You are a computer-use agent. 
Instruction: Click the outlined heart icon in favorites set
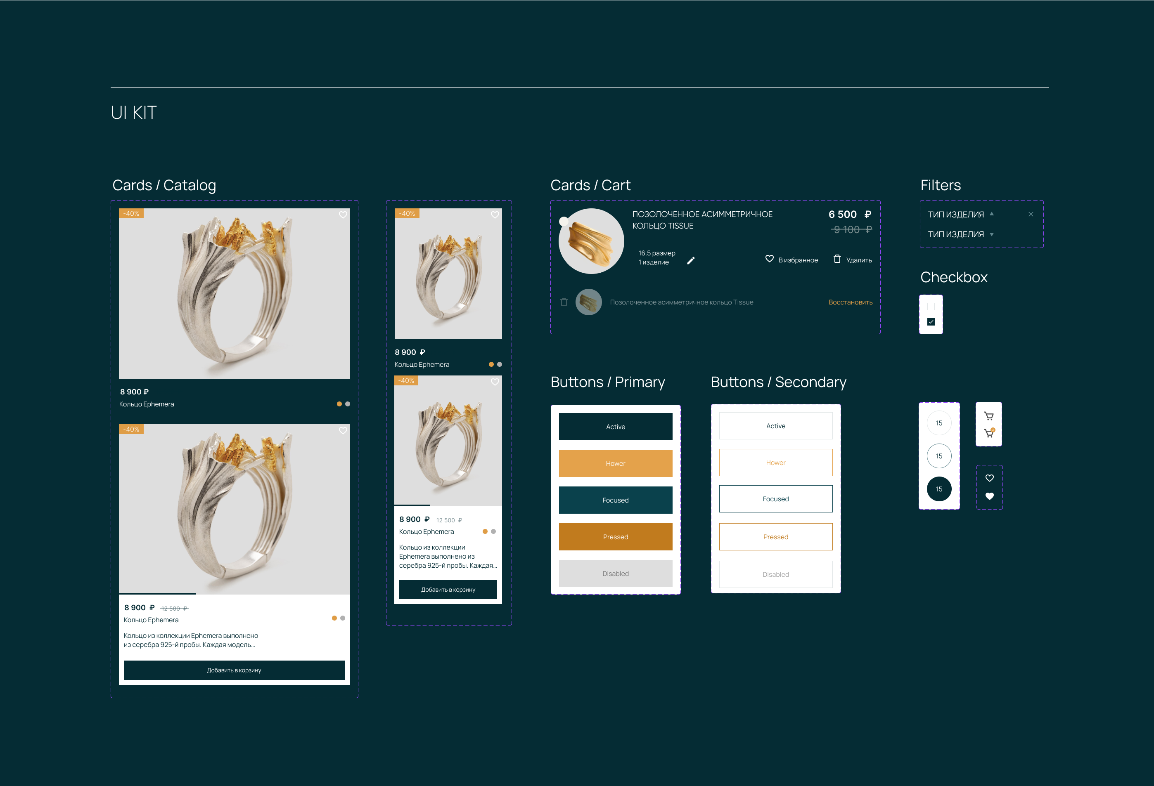(x=989, y=478)
